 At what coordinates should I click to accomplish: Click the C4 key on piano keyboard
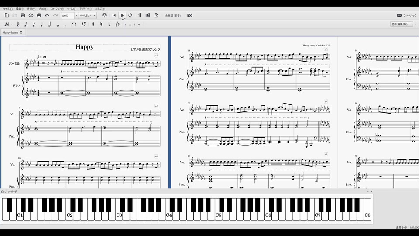pyautogui.click(x=169, y=209)
